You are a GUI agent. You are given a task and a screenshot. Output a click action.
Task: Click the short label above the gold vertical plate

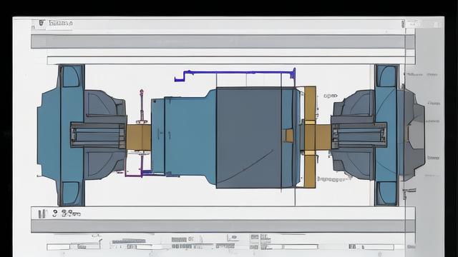point(331,96)
